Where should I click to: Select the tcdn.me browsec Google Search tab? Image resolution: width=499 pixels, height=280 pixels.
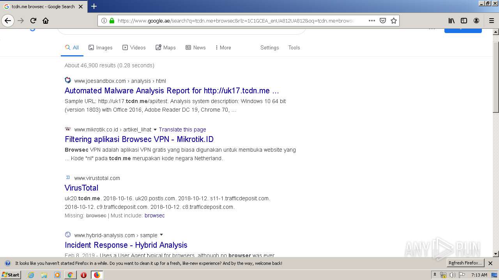coord(43,7)
